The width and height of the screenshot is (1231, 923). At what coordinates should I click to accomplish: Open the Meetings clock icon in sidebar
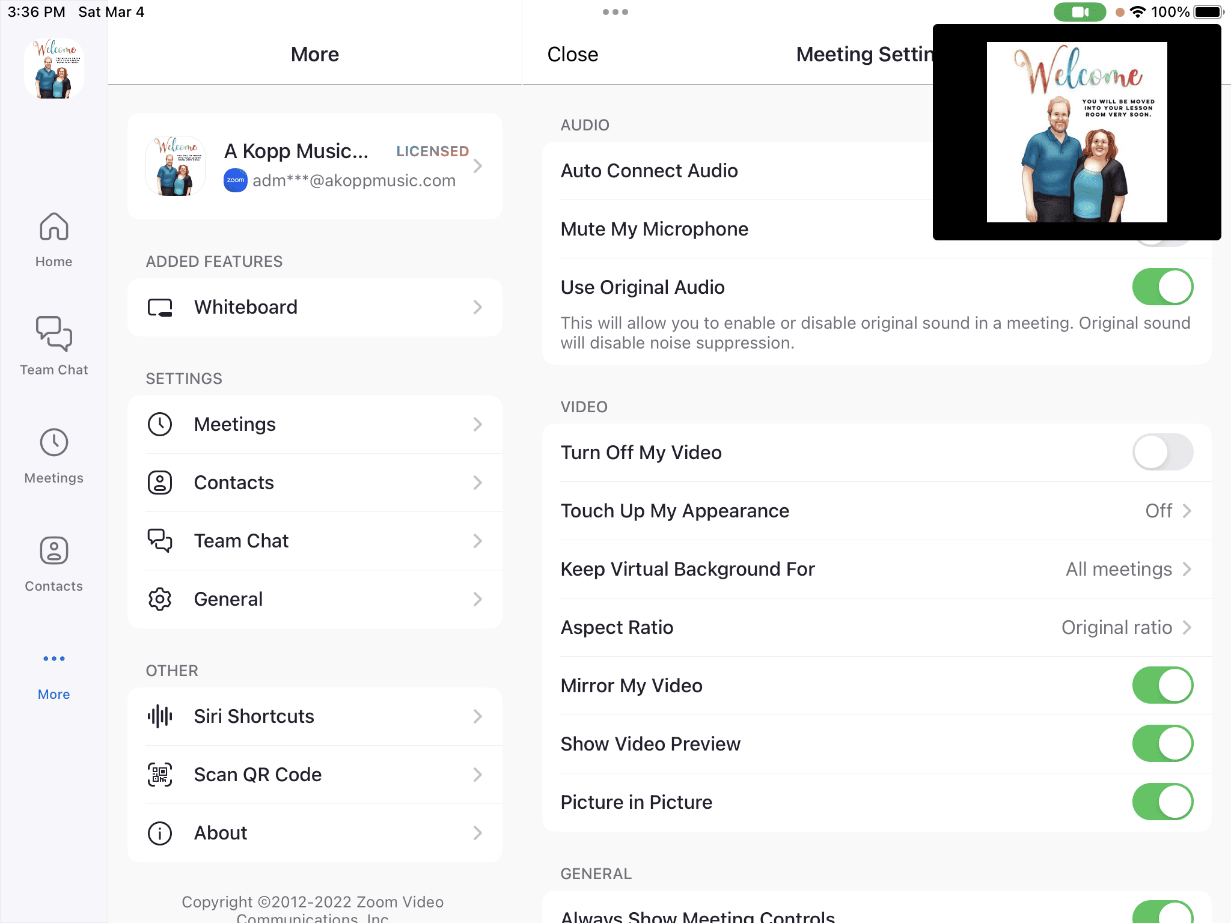(x=53, y=443)
